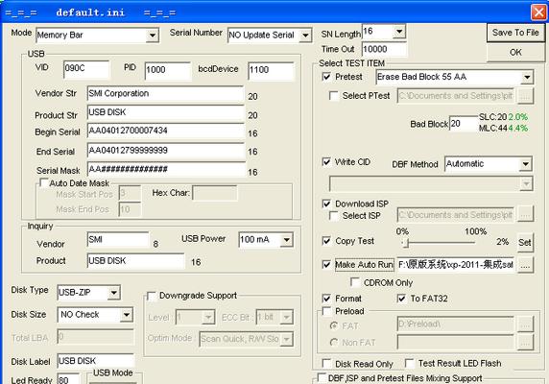This screenshot has width=549, height=384.
Task: Browse for the Make Auto Run image file
Action: (x=525, y=265)
